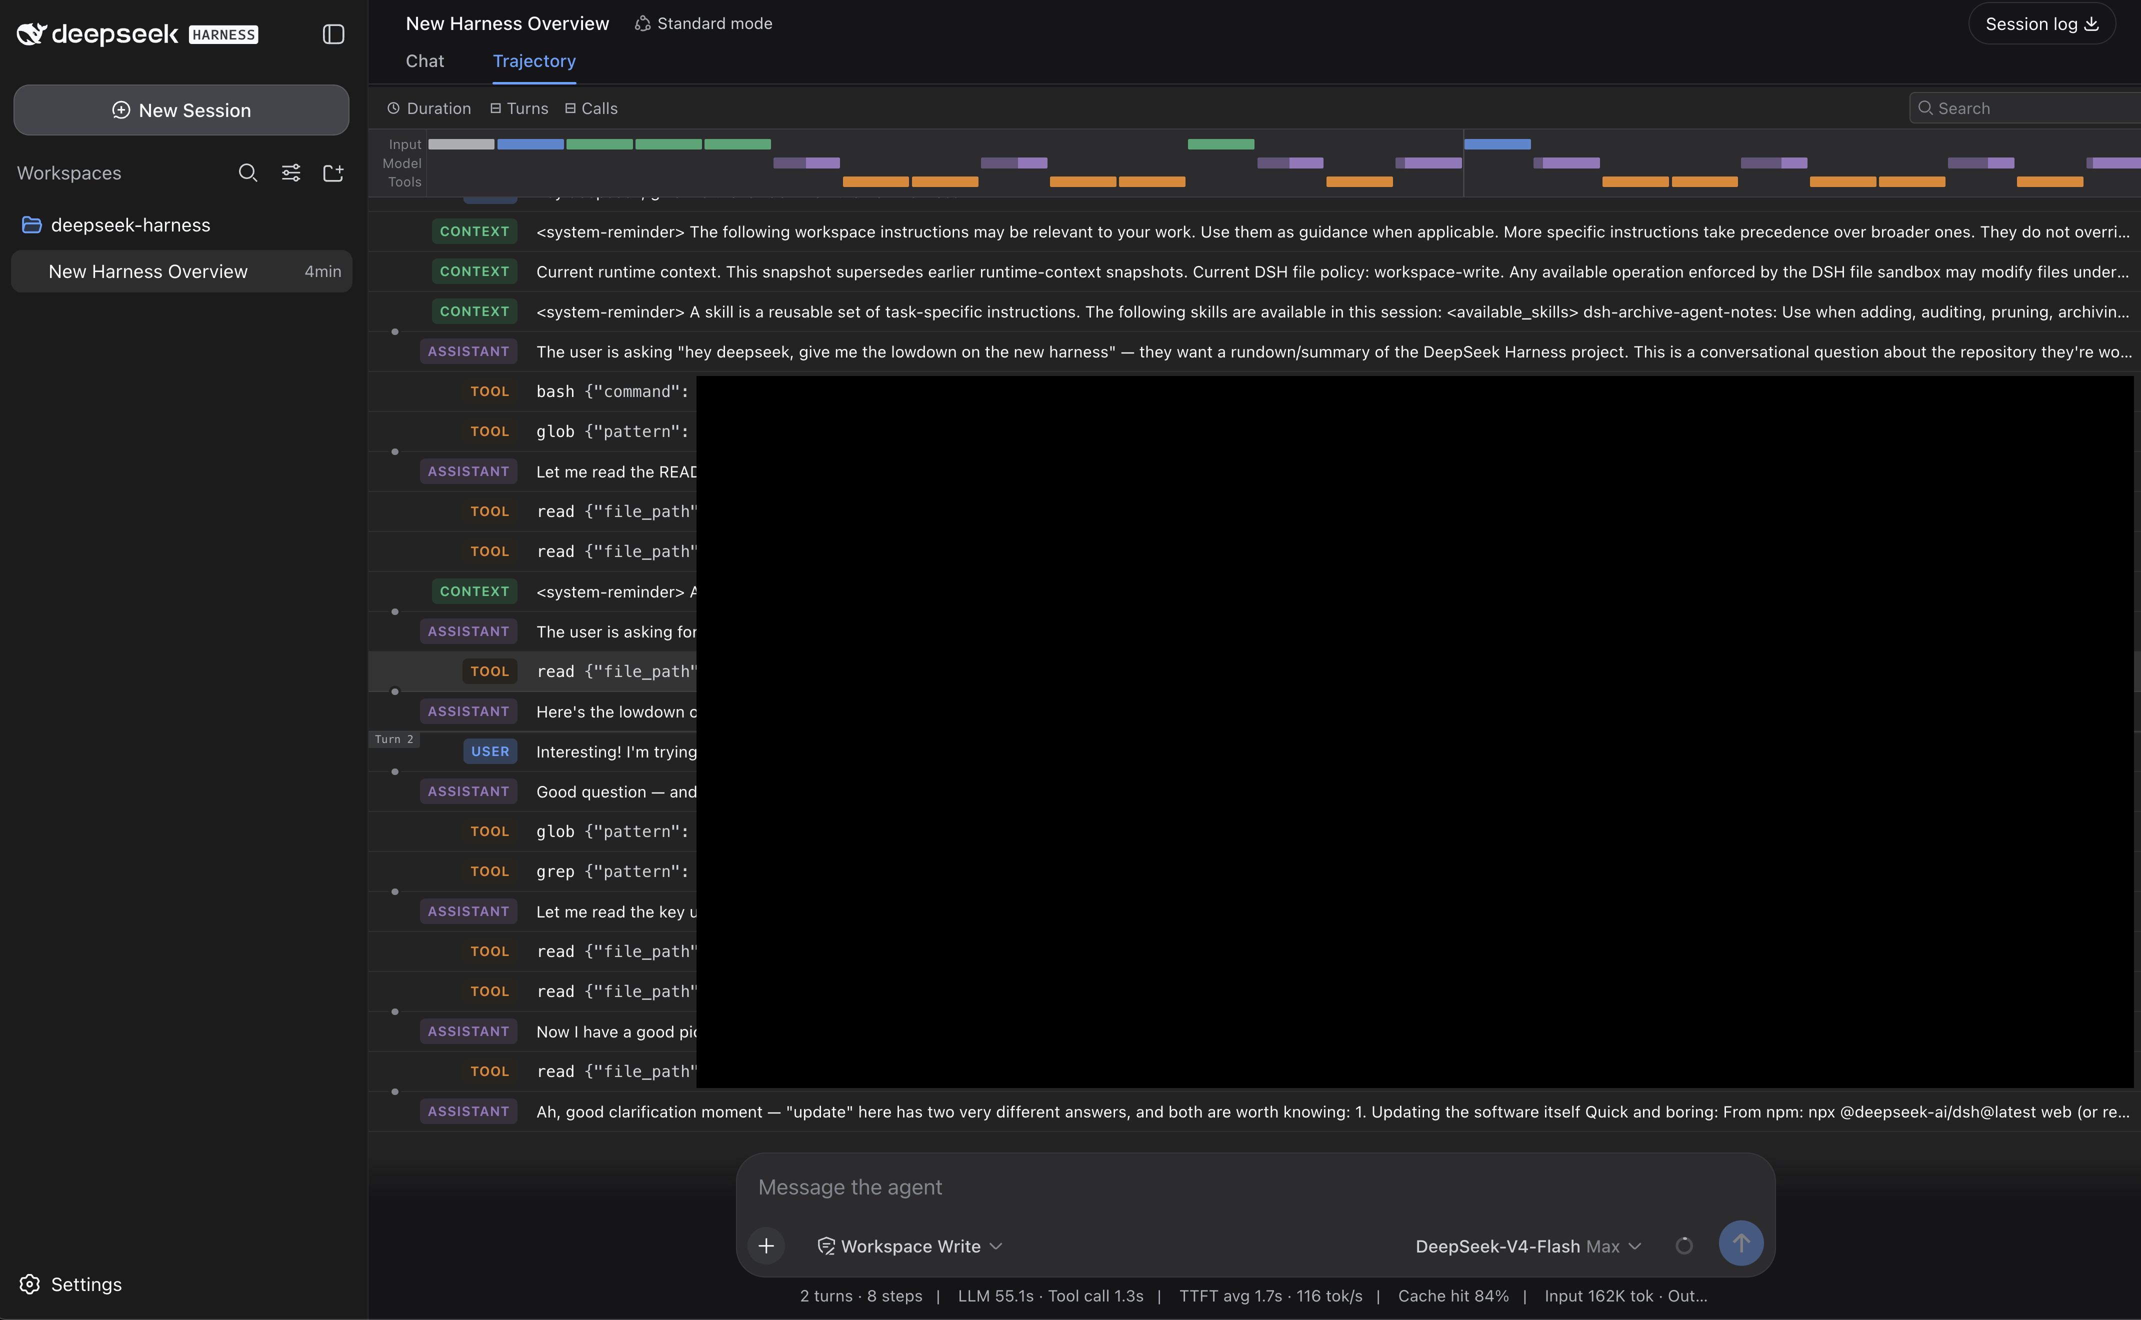This screenshot has width=2141, height=1320.
Task: Toggle the Calls view option
Action: tap(591, 108)
